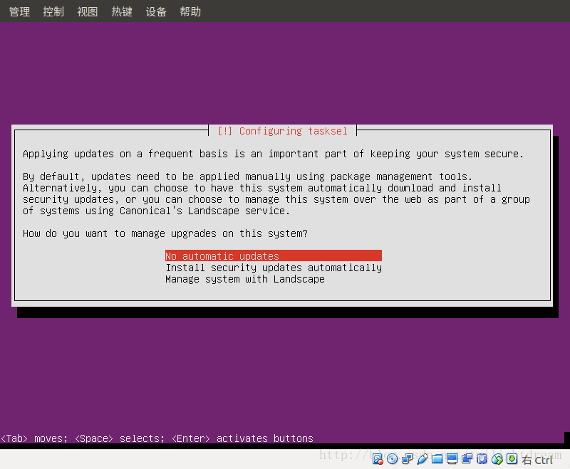Open the 视图 menu

[x=87, y=11]
